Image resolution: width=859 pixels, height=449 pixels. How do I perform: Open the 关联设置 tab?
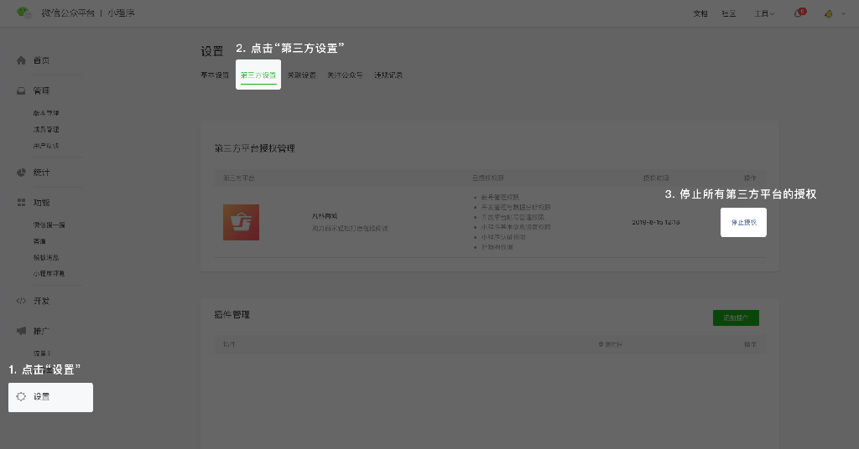click(x=301, y=75)
